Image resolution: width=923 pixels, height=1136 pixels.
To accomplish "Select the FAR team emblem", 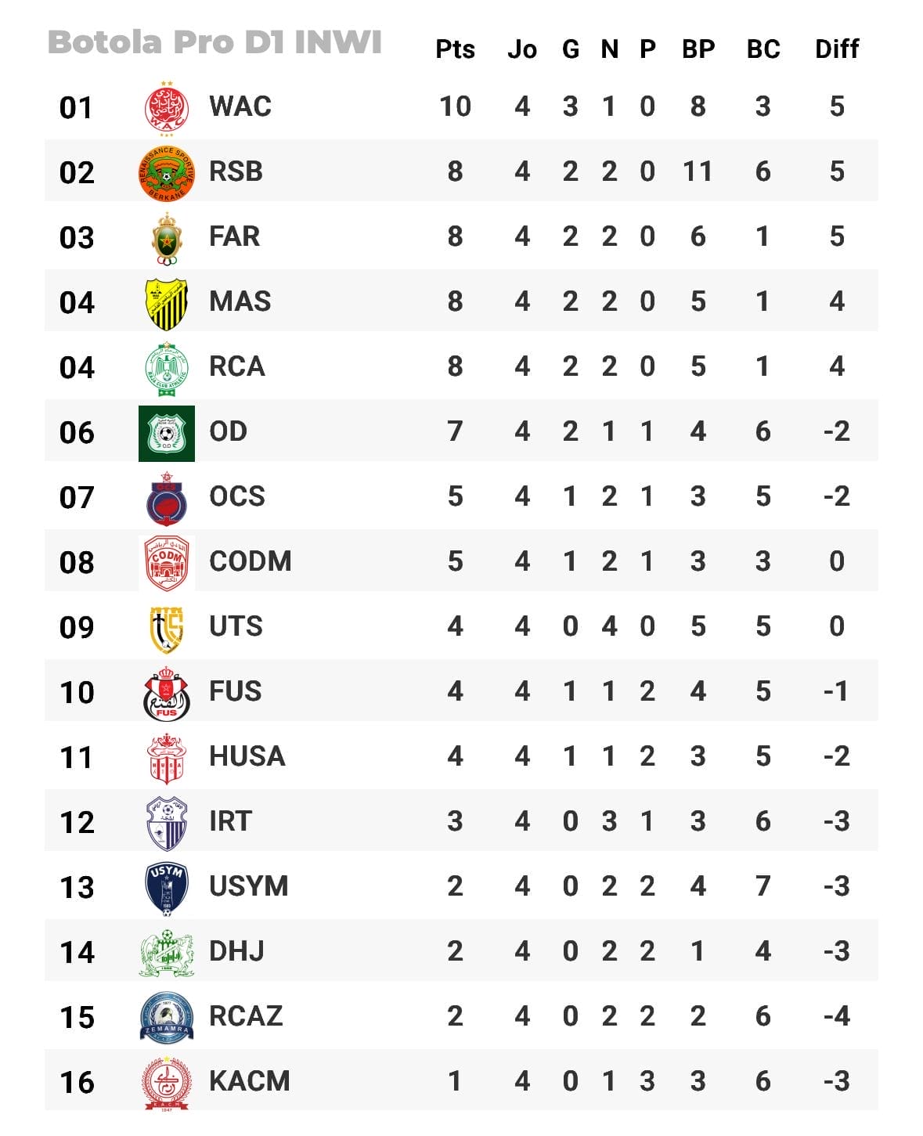I will click(x=166, y=238).
